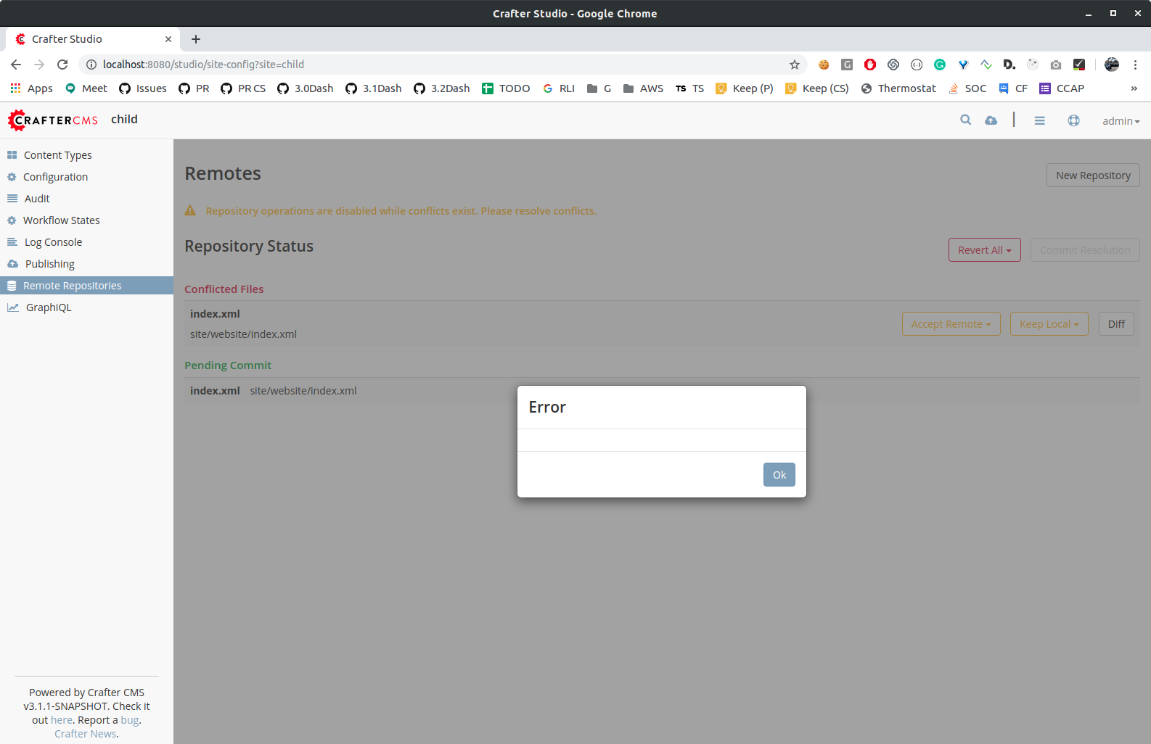The height and width of the screenshot is (744, 1151).
Task: Click the Workflow States gear icon
Action: pyautogui.click(x=12, y=220)
